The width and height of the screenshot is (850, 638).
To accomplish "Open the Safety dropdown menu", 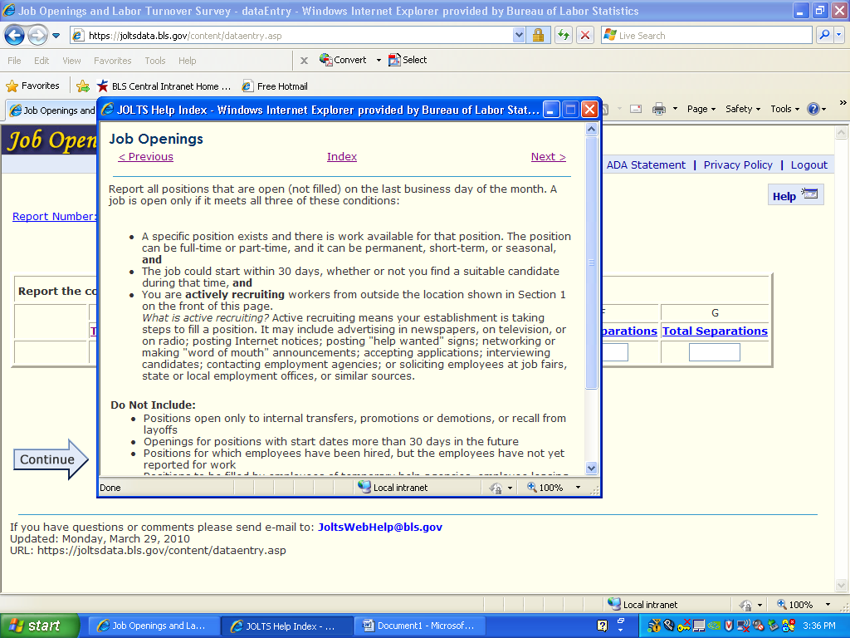I will pos(743,109).
